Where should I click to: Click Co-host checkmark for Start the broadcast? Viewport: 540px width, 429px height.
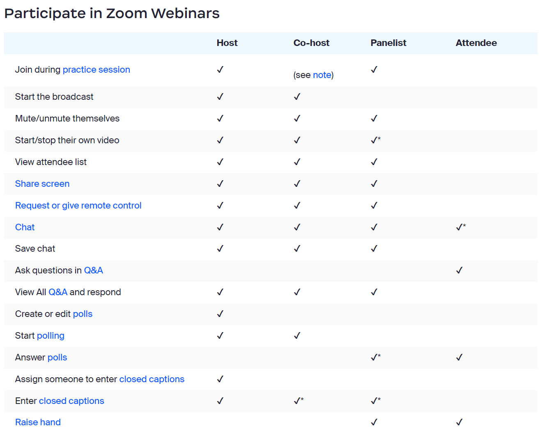(297, 96)
